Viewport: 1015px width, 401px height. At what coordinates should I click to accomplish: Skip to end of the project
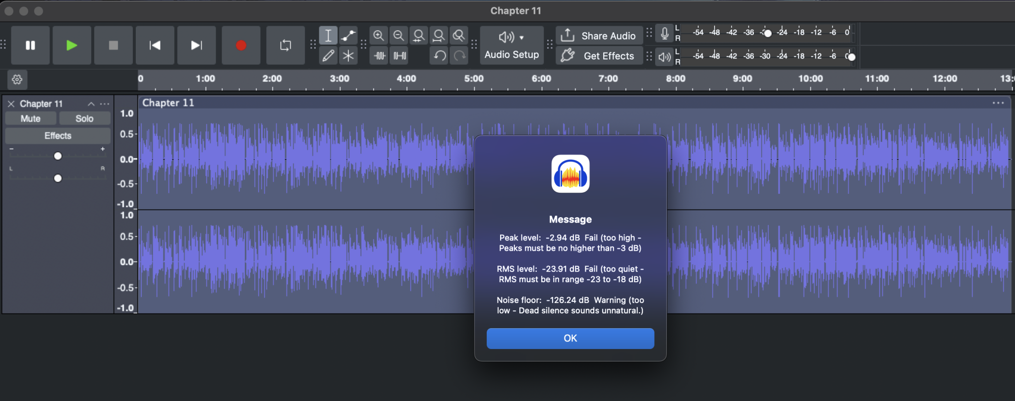[x=197, y=46]
